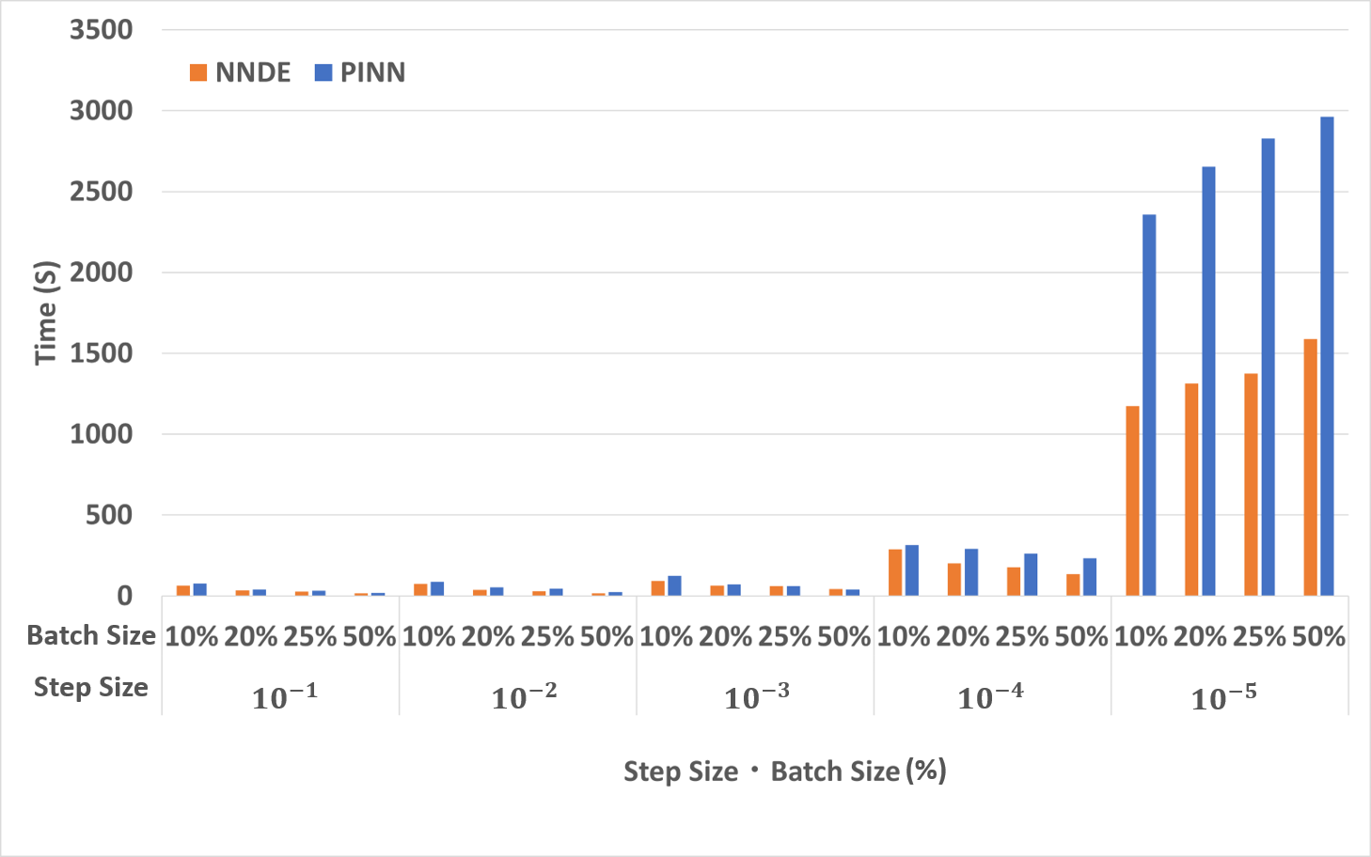
Task: Click the "Batch Size" row label
Action: point(91,636)
